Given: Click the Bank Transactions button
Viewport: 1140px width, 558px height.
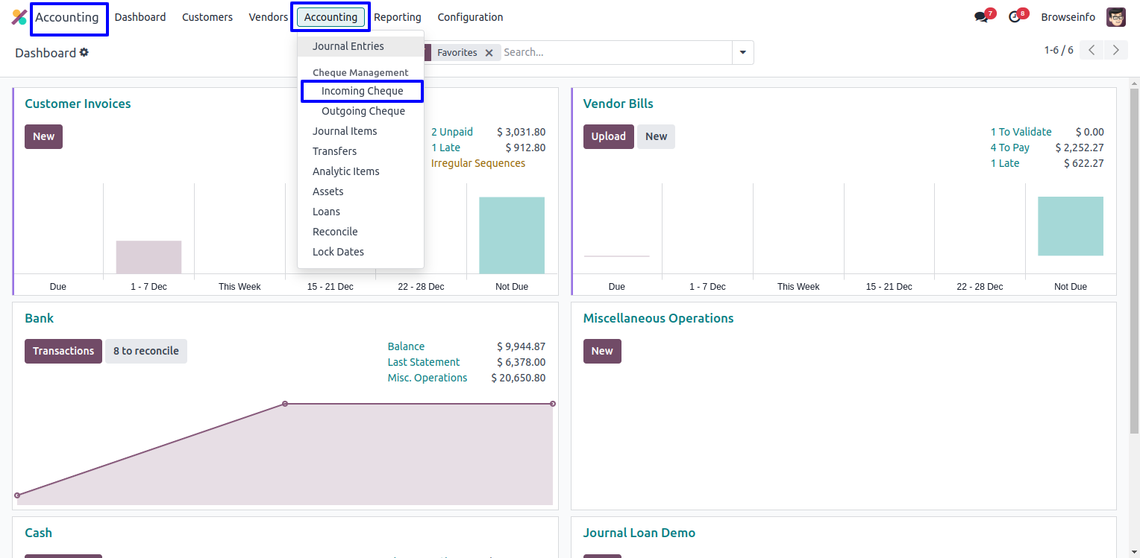Looking at the screenshot, I should 63,351.
